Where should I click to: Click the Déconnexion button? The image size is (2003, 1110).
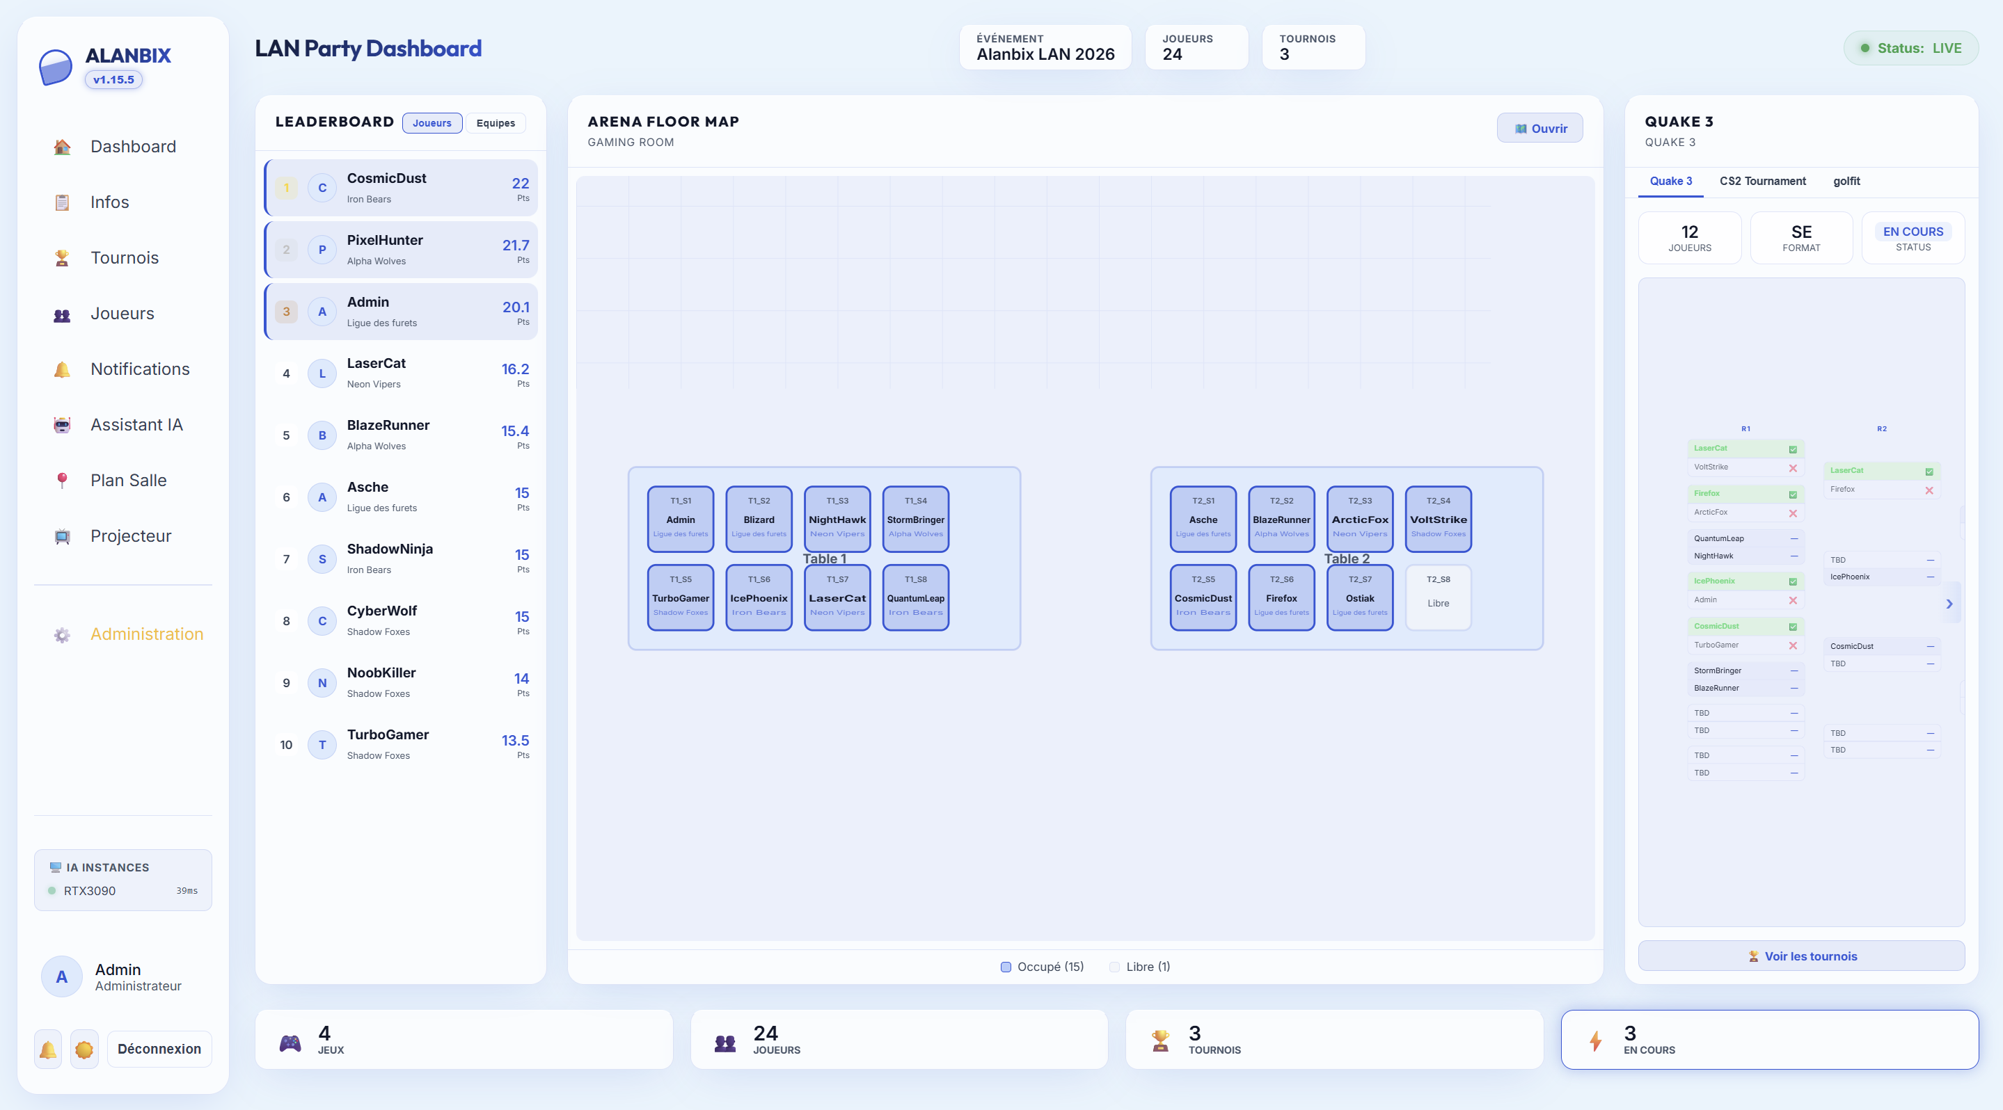(x=159, y=1049)
